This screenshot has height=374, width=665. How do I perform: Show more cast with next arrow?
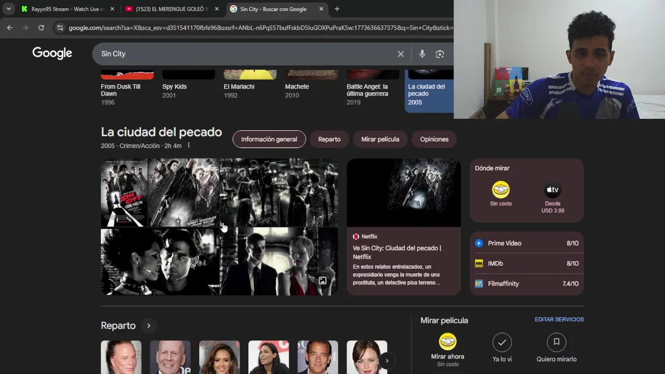(387, 360)
